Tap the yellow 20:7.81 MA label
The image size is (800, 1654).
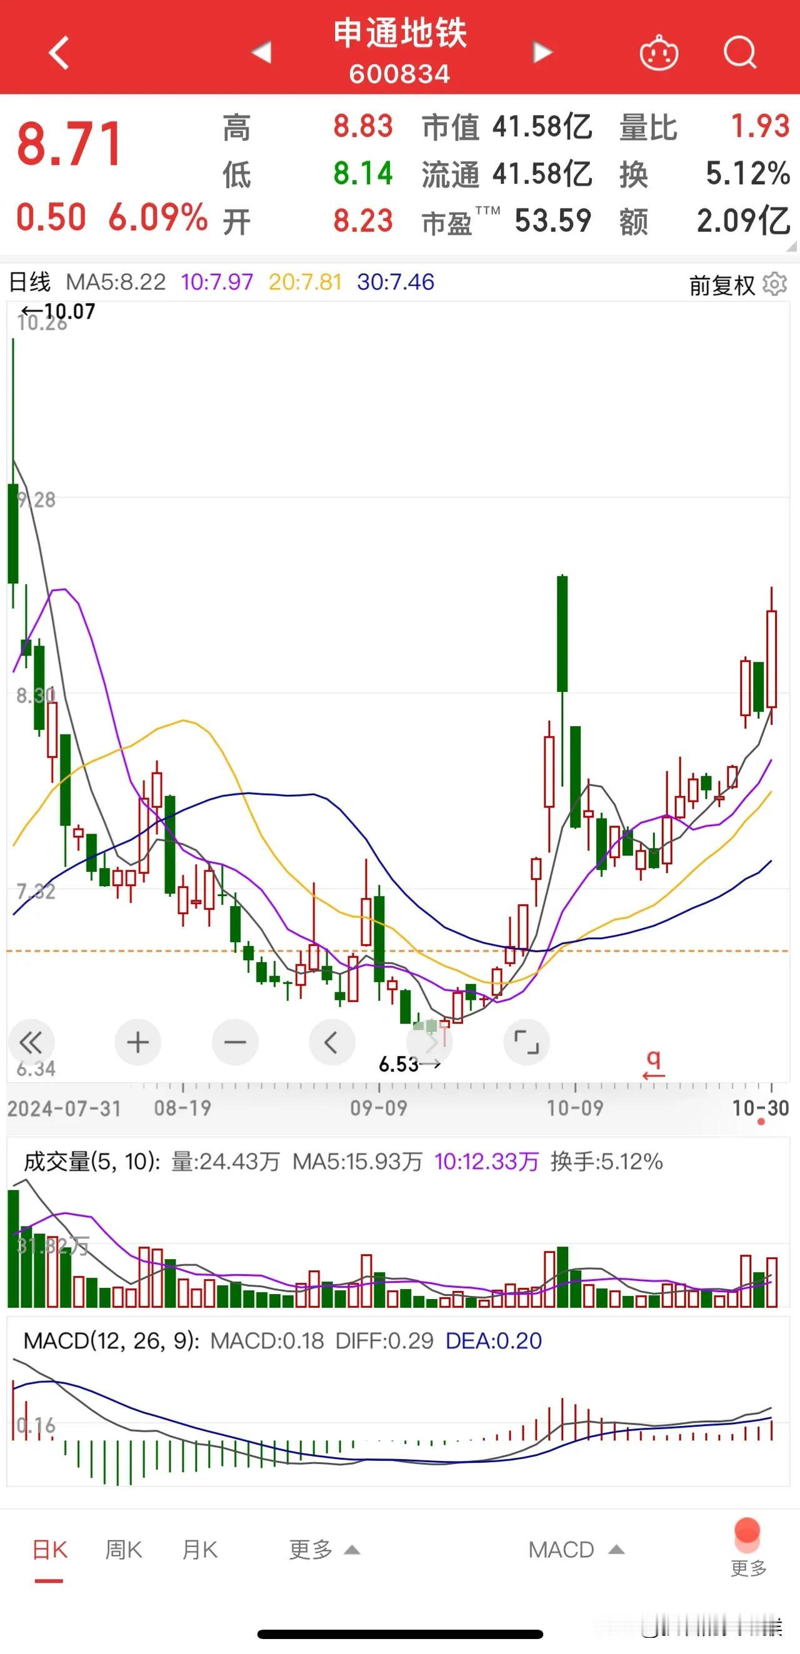click(305, 282)
